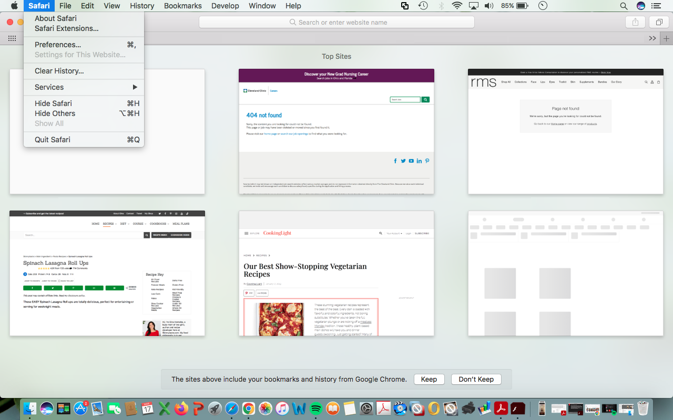Choose Clear History from the Safari menu
This screenshot has width=673, height=420.
click(84, 71)
